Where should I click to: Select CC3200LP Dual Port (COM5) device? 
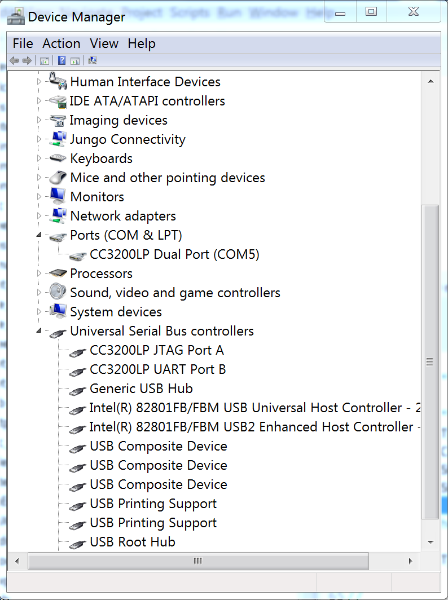[174, 254]
